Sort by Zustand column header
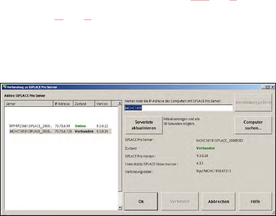Image resolution: width=276 pixels, height=216 pixels. tap(84, 104)
